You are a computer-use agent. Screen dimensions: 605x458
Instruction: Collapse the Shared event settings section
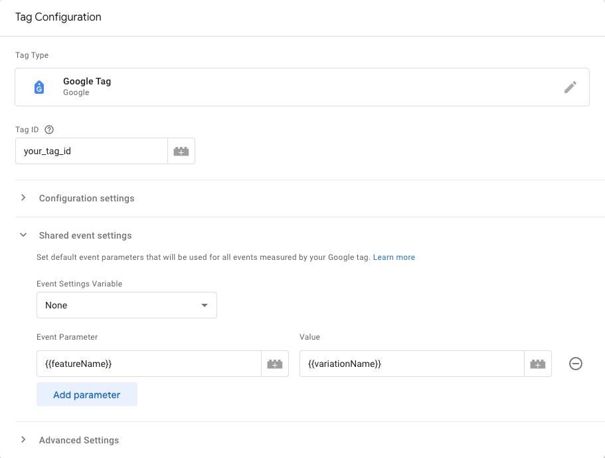23,235
